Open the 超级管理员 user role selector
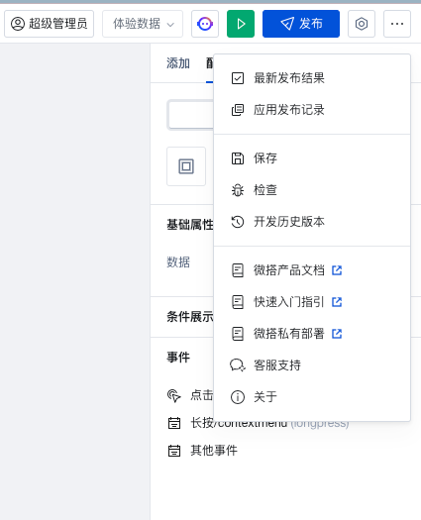 coord(50,24)
